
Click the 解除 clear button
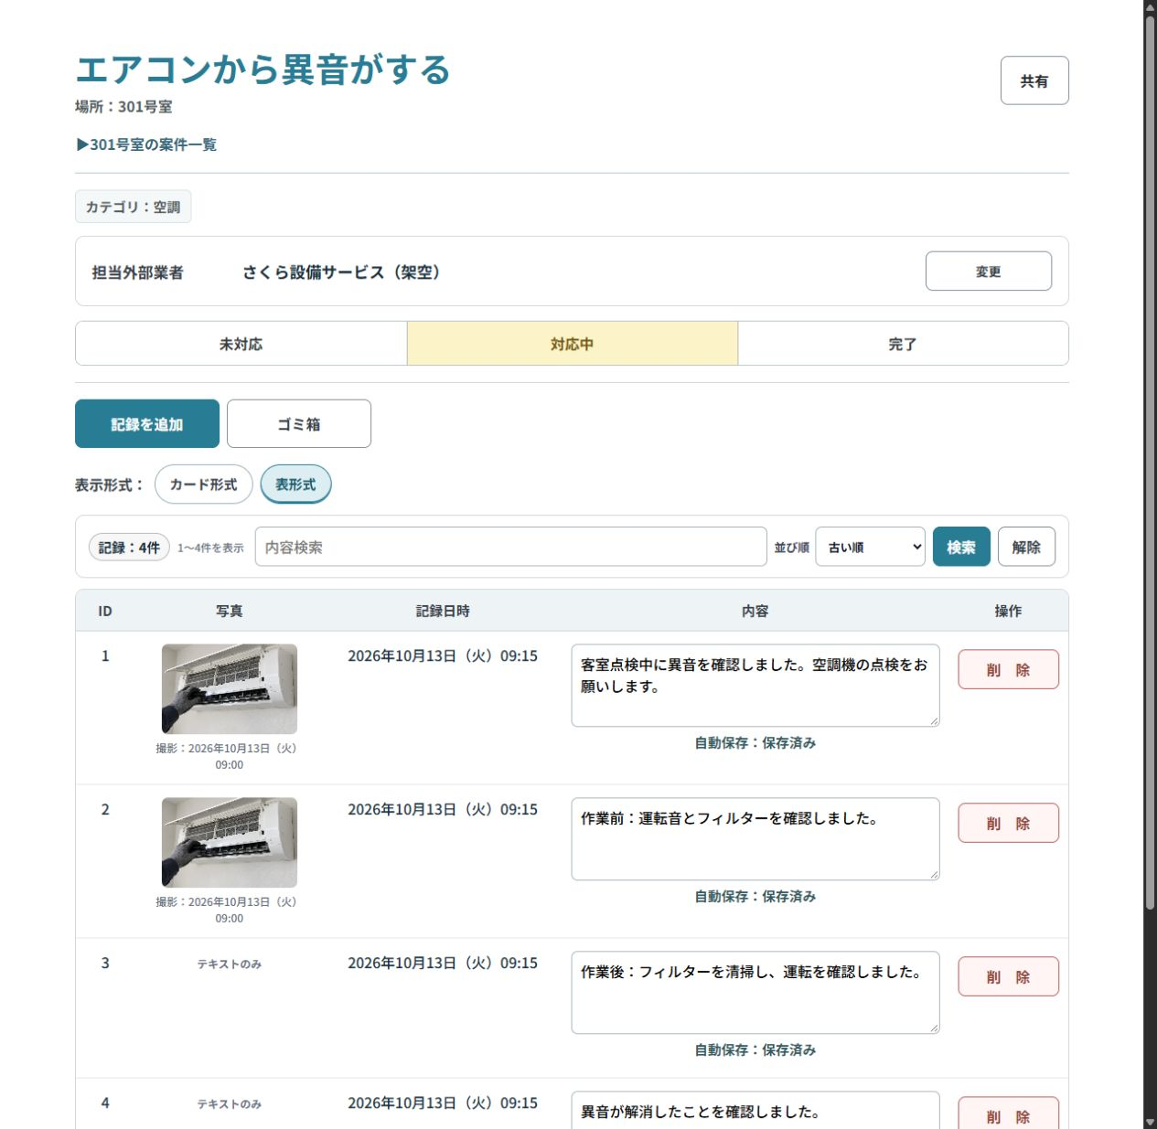(x=1026, y=547)
